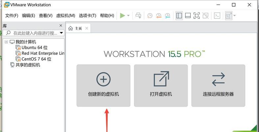Screen dimensions: 259x132
Task: Open the console view icon
Action: click(x=217, y=16)
